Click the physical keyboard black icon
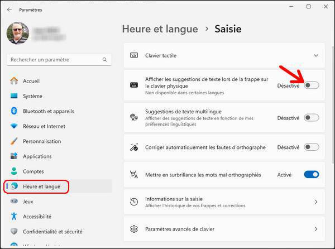Screen dimensions: 335x249 pyautogui.click(x=134, y=85)
